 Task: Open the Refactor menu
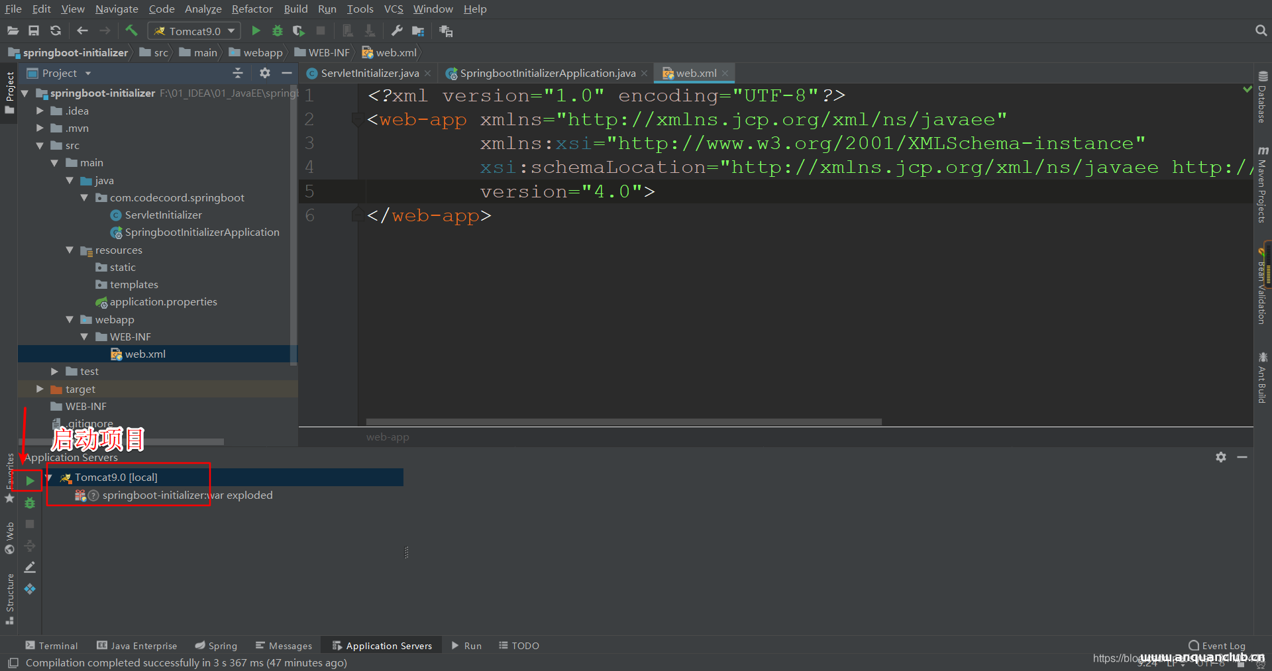click(x=252, y=9)
